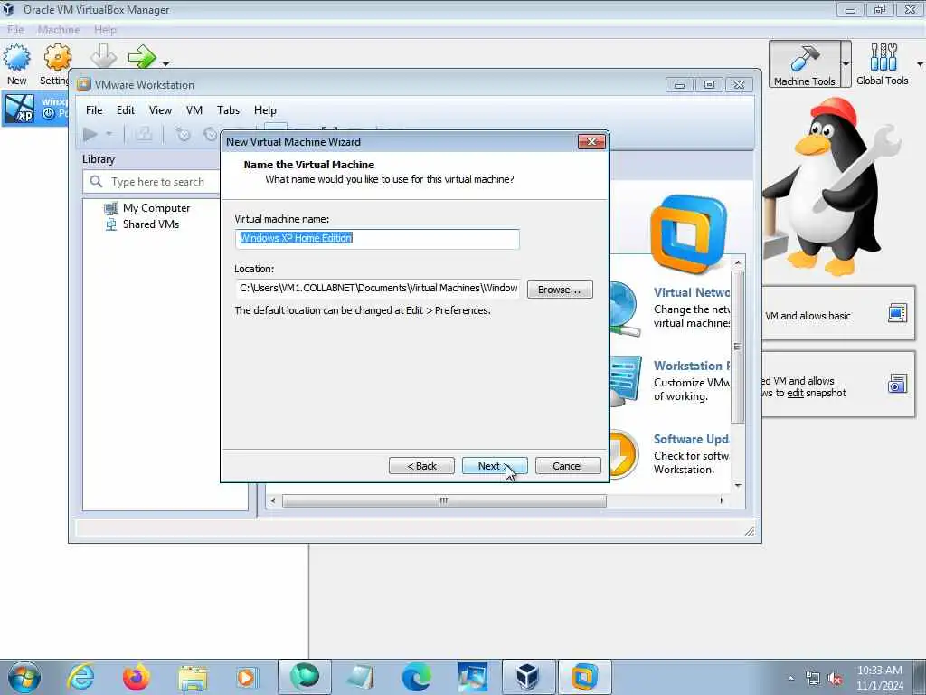Click the Browse... button
The width and height of the screenshot is (926, 695).
pos(559,290)
